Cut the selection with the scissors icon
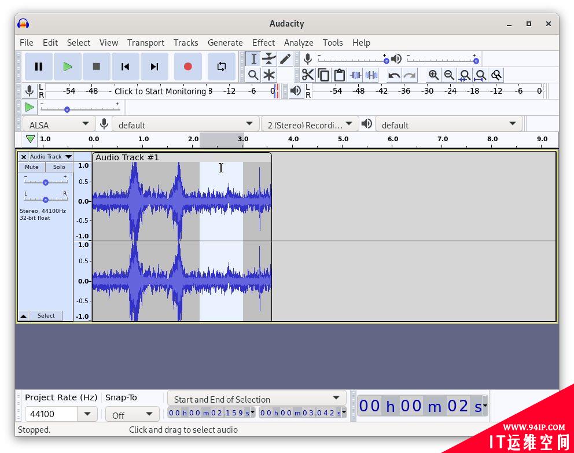574x453 pixels. [307, 75]
